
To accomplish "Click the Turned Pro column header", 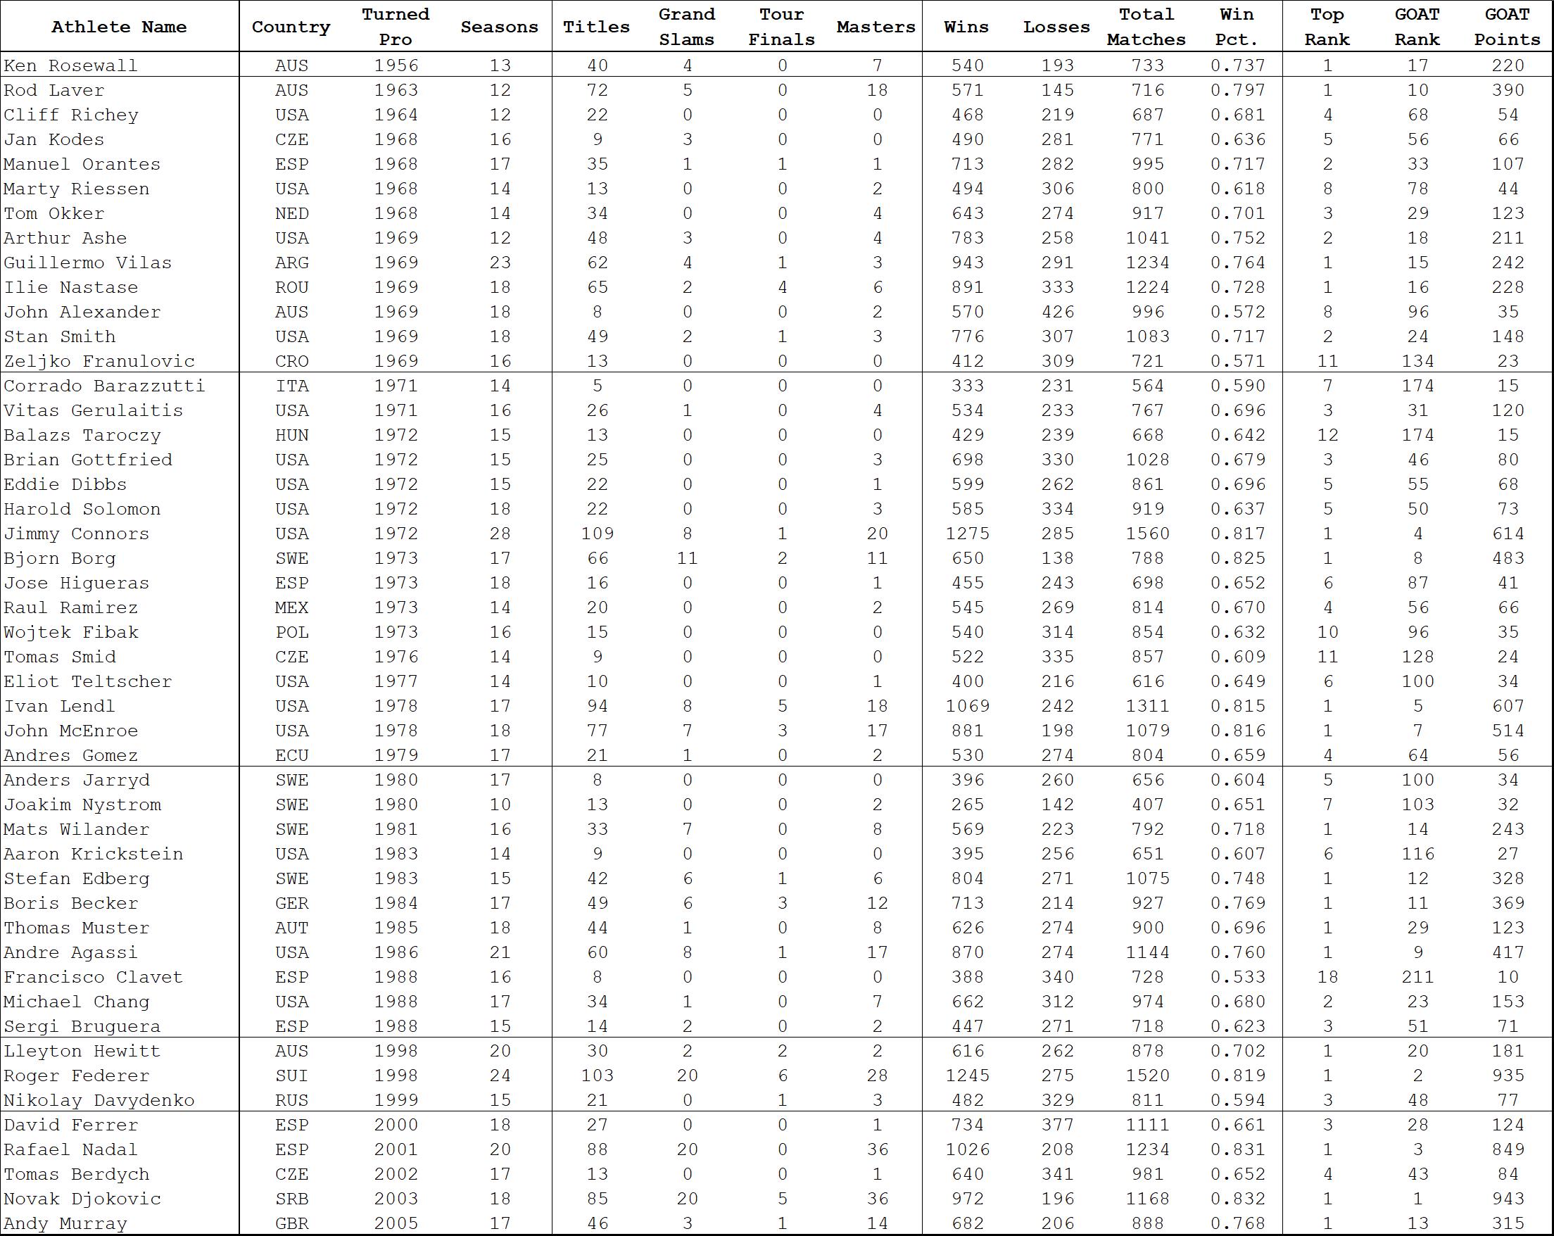I will [396, 27].
